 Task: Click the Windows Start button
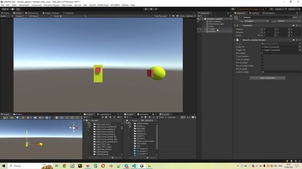point(4,166)
